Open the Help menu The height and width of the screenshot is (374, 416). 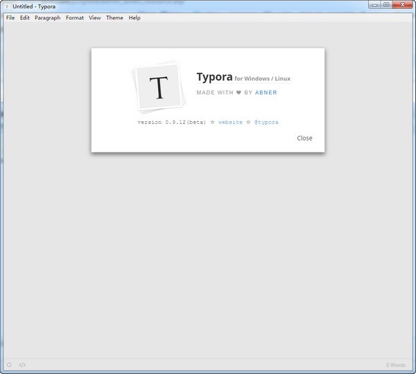(x=135, y=17)
